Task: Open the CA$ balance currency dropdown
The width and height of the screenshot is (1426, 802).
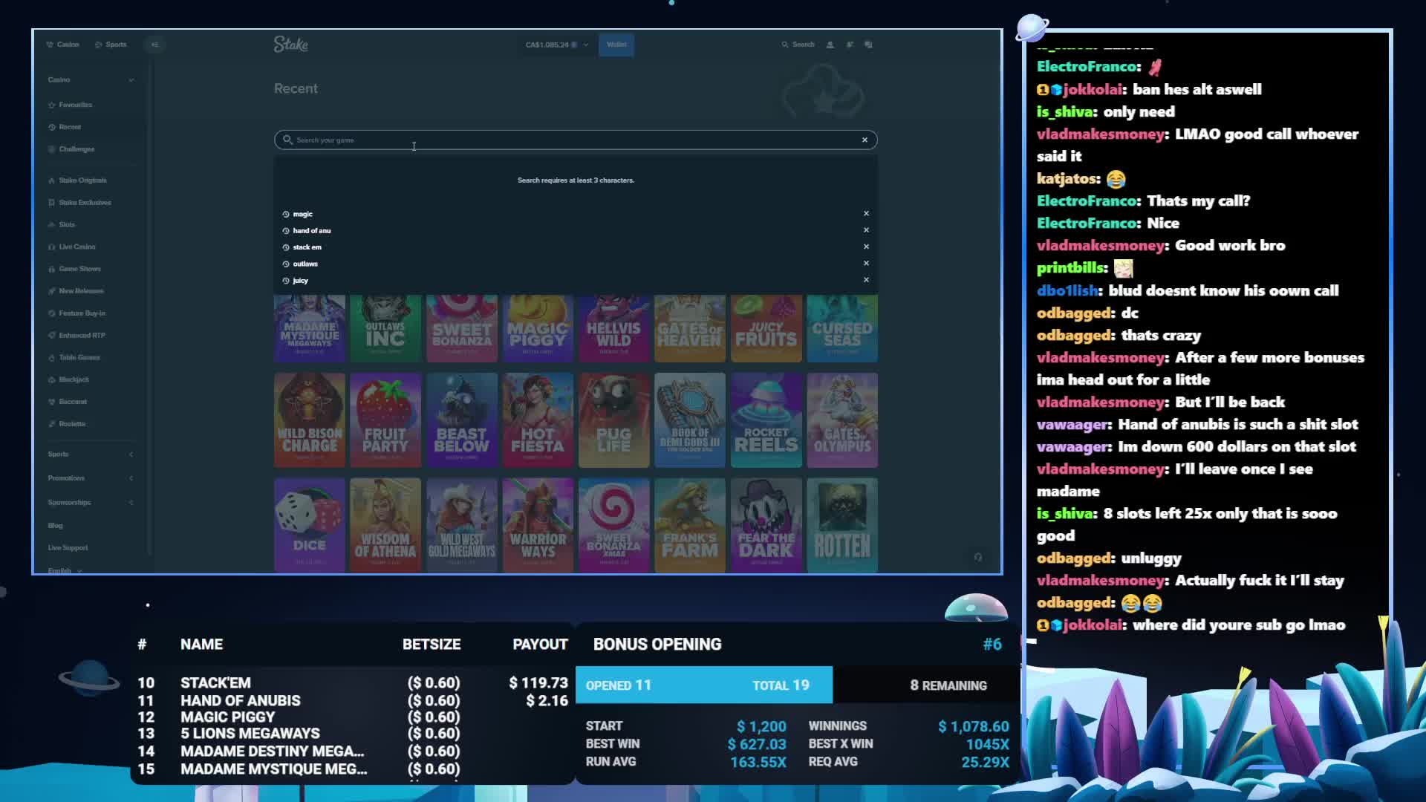Action: pos(557,45)
